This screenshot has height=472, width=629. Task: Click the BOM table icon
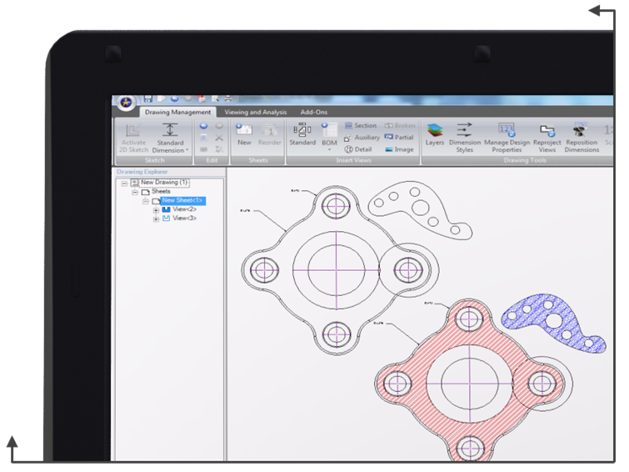coord(329,130)
